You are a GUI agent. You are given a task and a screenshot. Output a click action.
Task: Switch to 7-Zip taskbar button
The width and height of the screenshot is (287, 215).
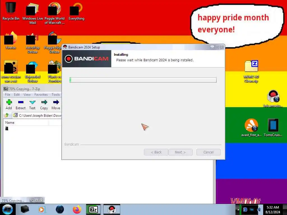pyautogui.click(x=93, y=209)
